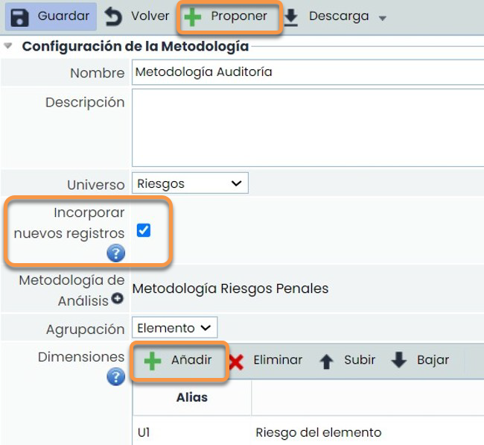The width and height of the screenshot is (484, 445).
Task: Click the red X Eliminar icon
Action: (x=236, y=362)
